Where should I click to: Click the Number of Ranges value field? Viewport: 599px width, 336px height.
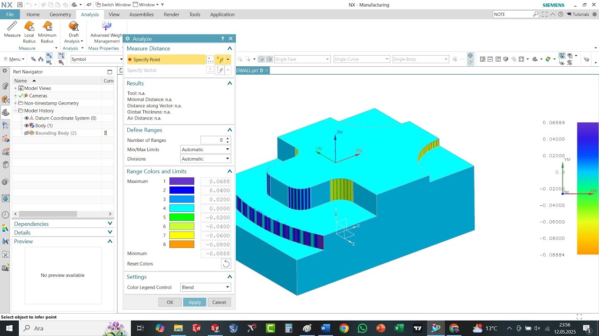[x=213, y=140]
